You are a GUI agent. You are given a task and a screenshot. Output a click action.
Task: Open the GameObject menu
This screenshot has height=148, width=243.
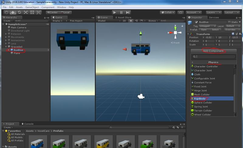coord(32,7)
